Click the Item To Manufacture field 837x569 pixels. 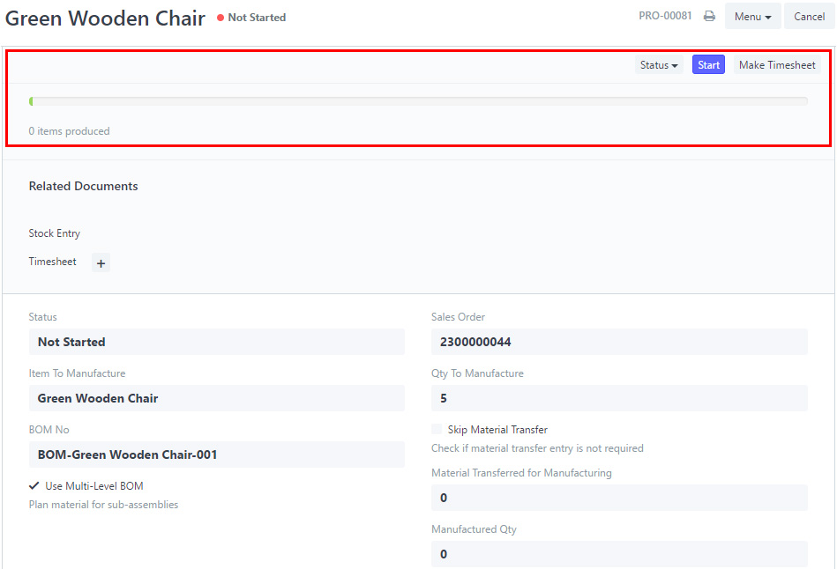(x=217, y=398)
